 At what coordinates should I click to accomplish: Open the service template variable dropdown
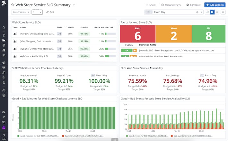[37, 12]
